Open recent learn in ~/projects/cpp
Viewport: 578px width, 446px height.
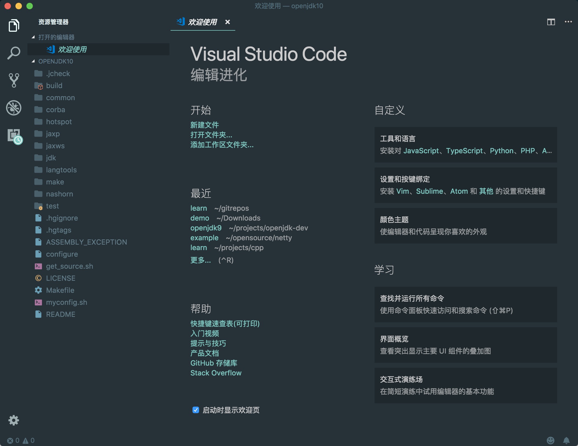[x=199, y=248]
